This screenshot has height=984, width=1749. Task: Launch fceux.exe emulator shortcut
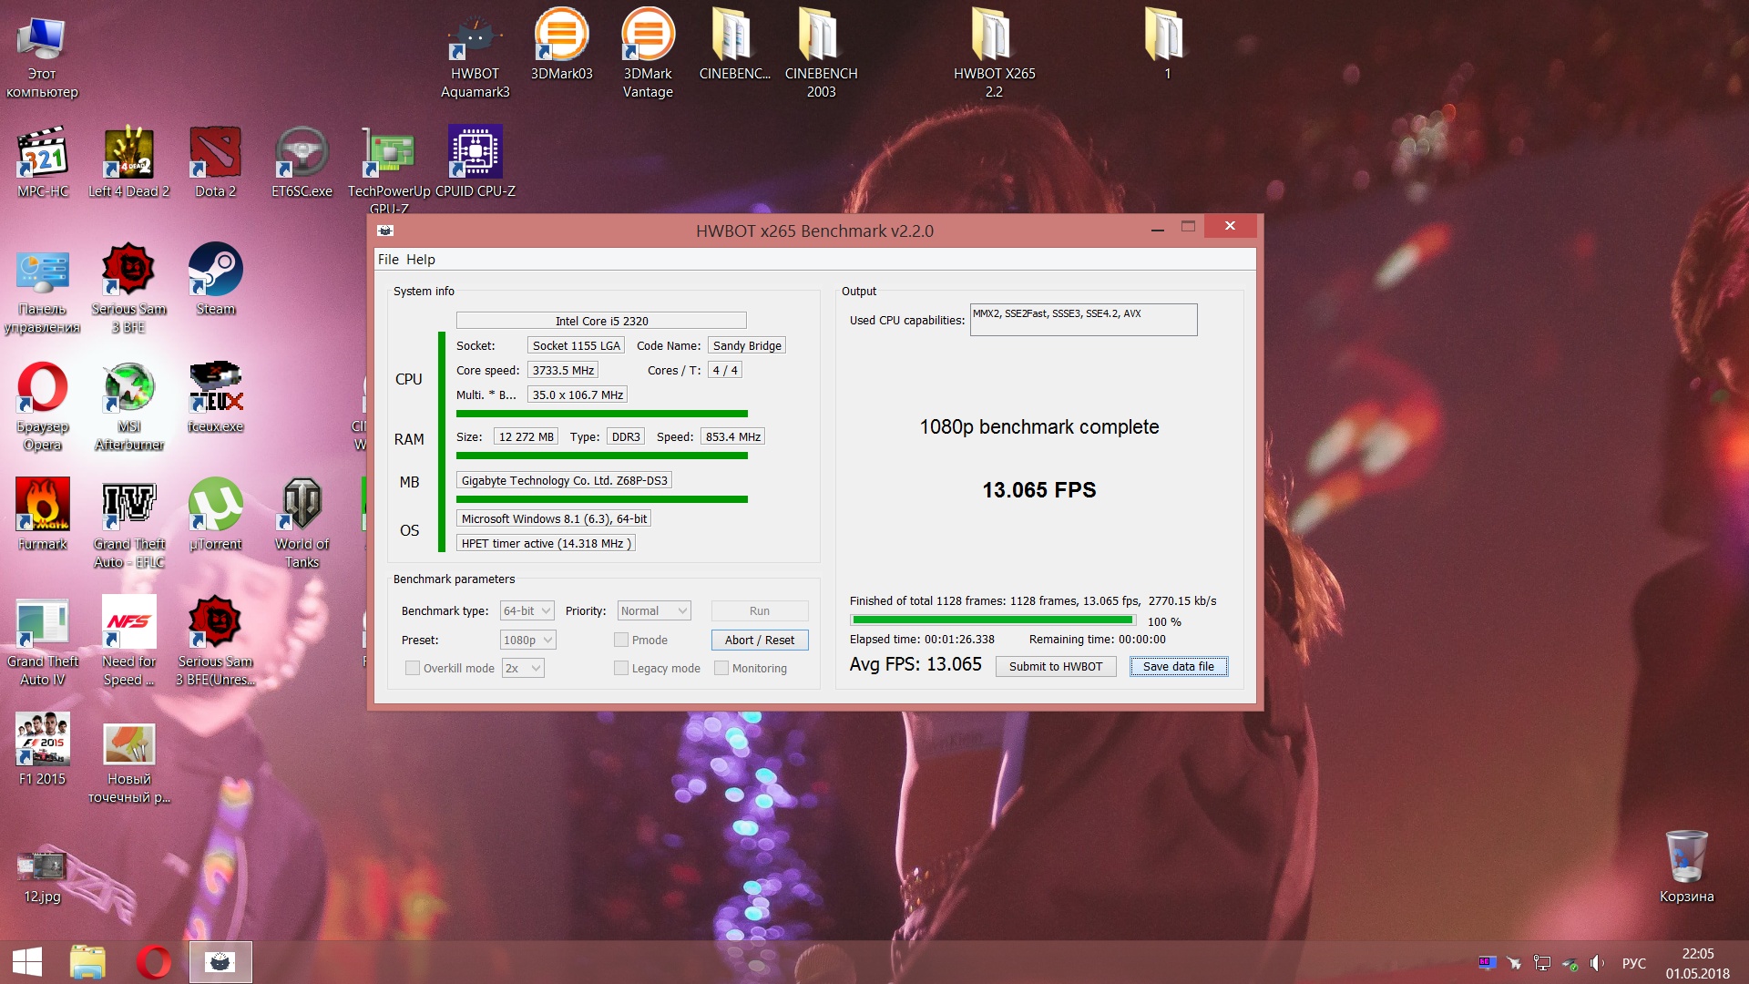215,397
